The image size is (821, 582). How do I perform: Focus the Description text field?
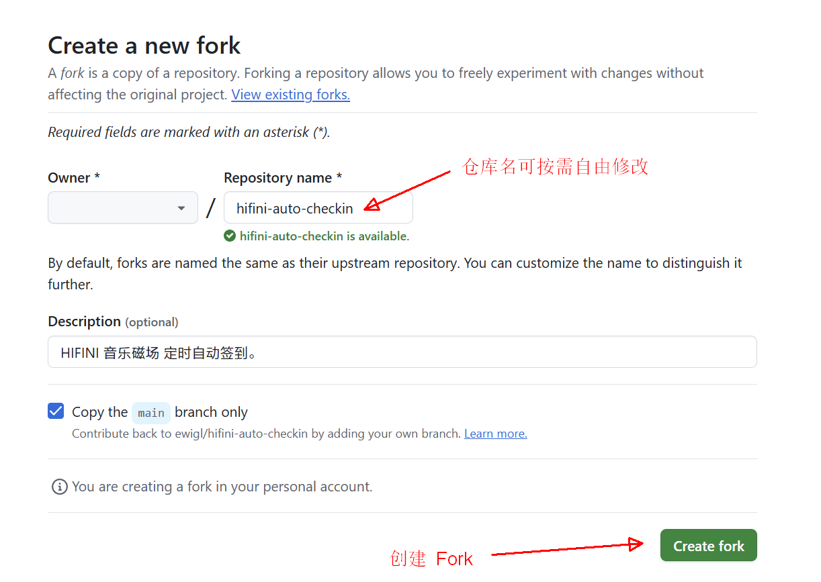click(402, 352)
